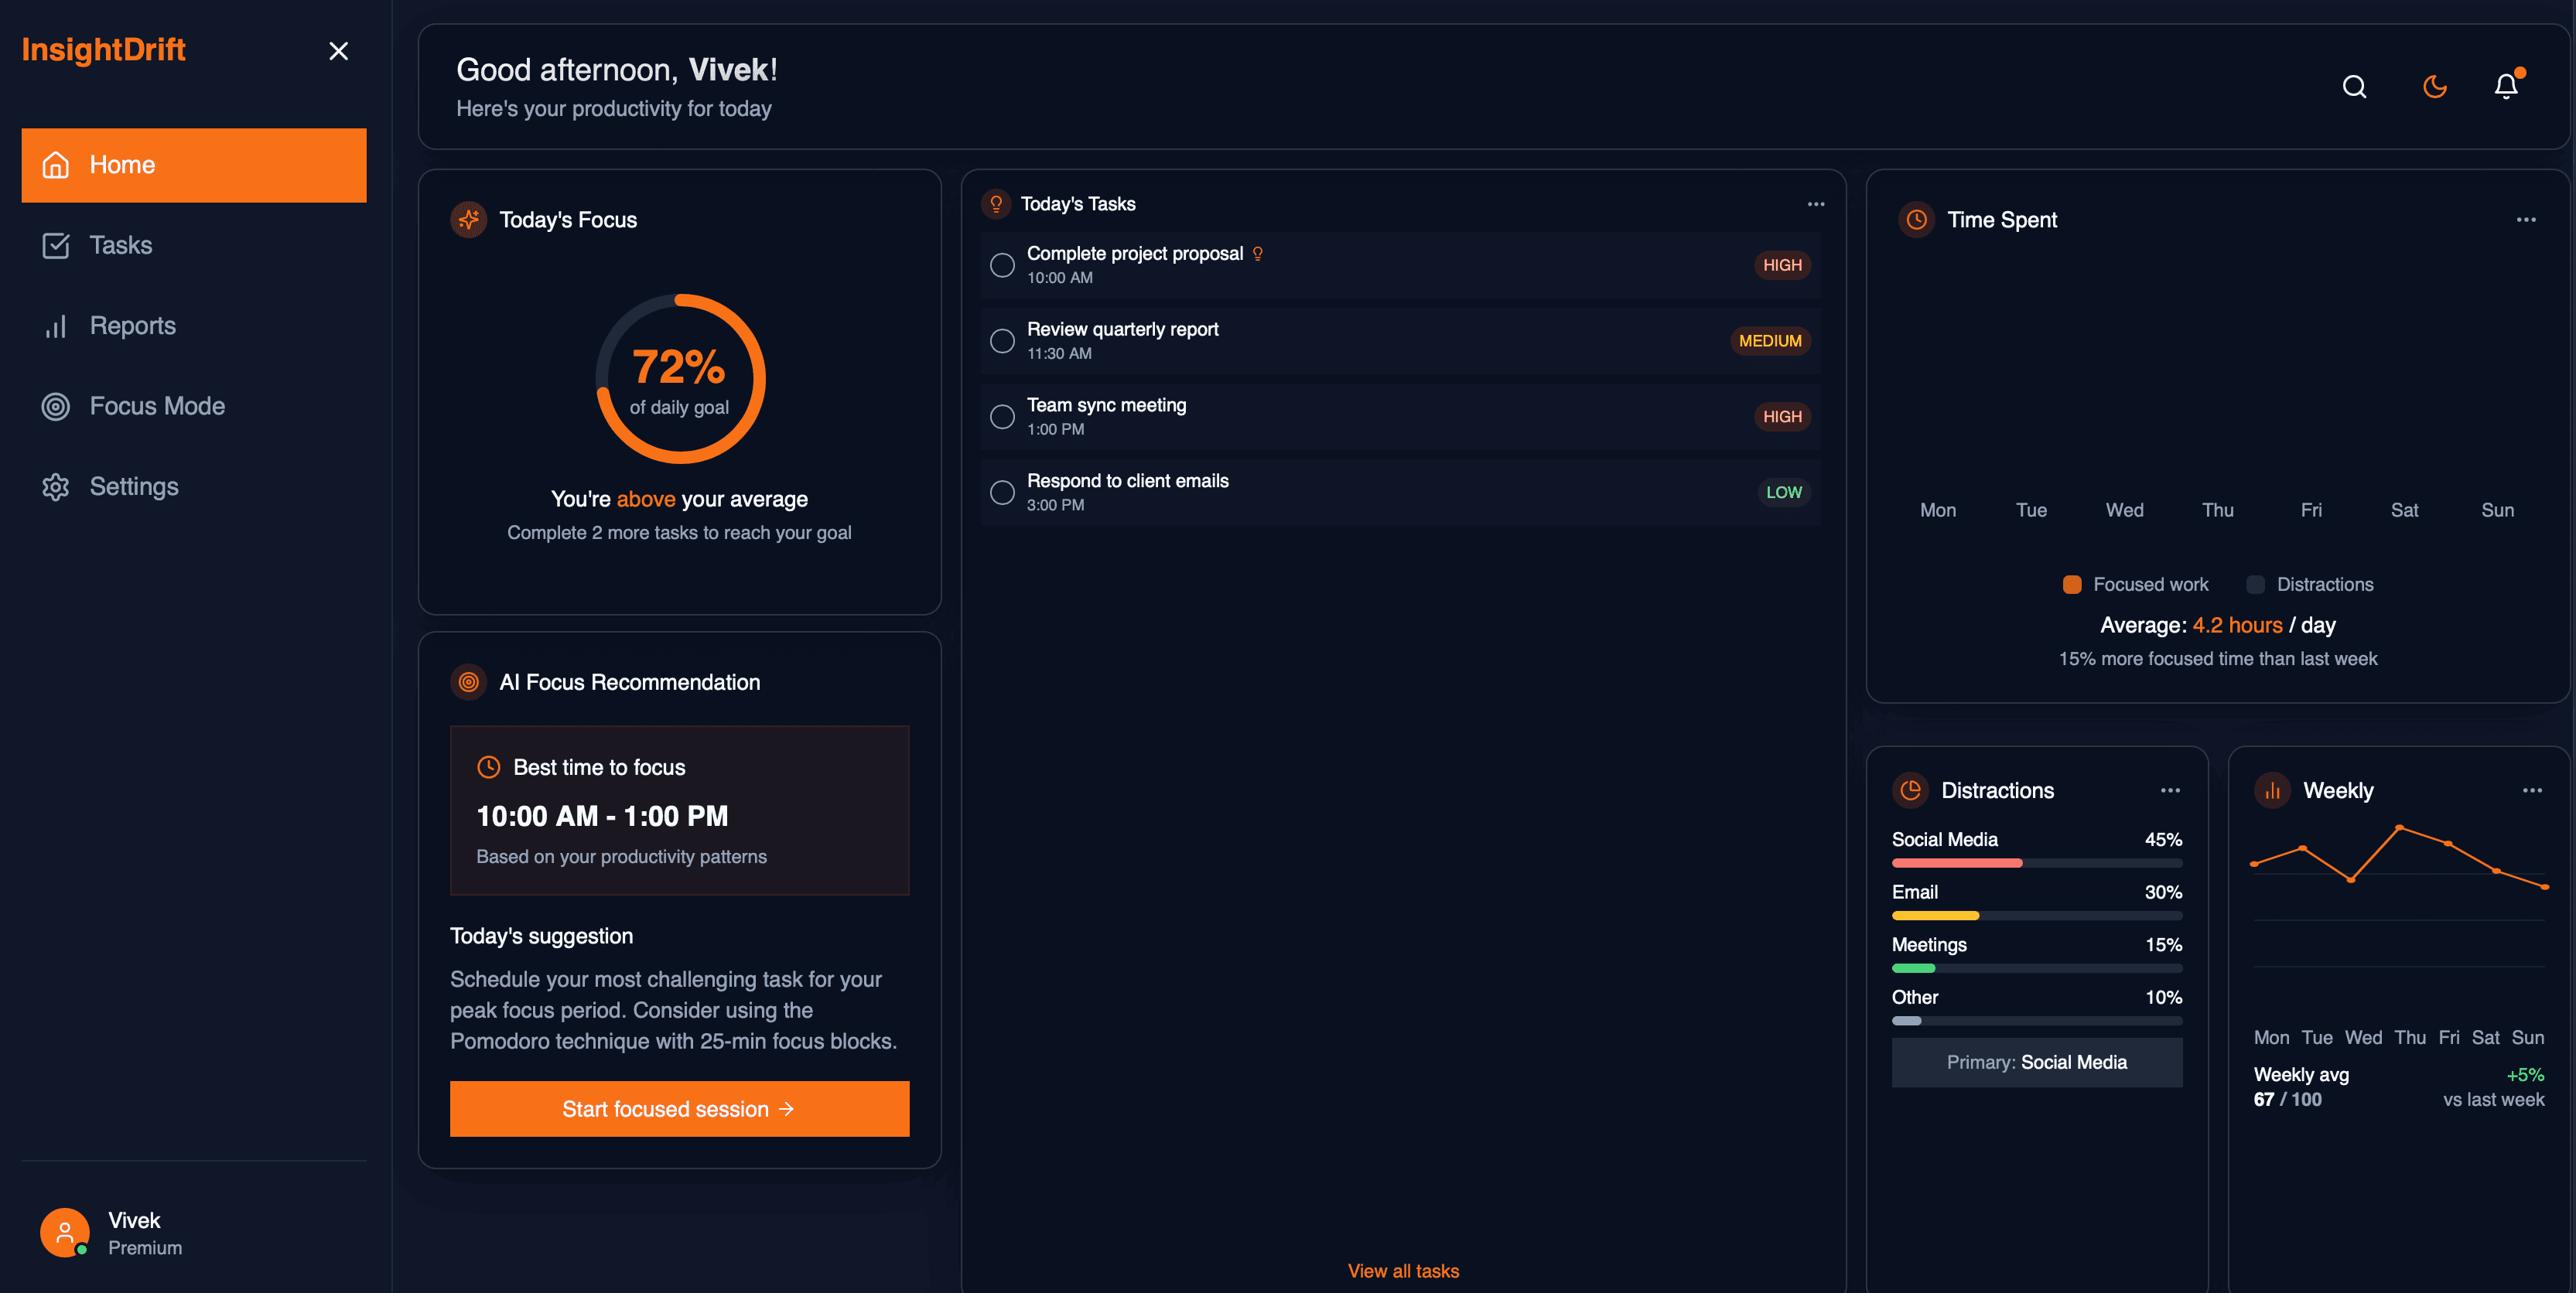This screenshot has width=2576, height=1293.
Task: Click View all tasks link
Action: pos(1403,1271)
